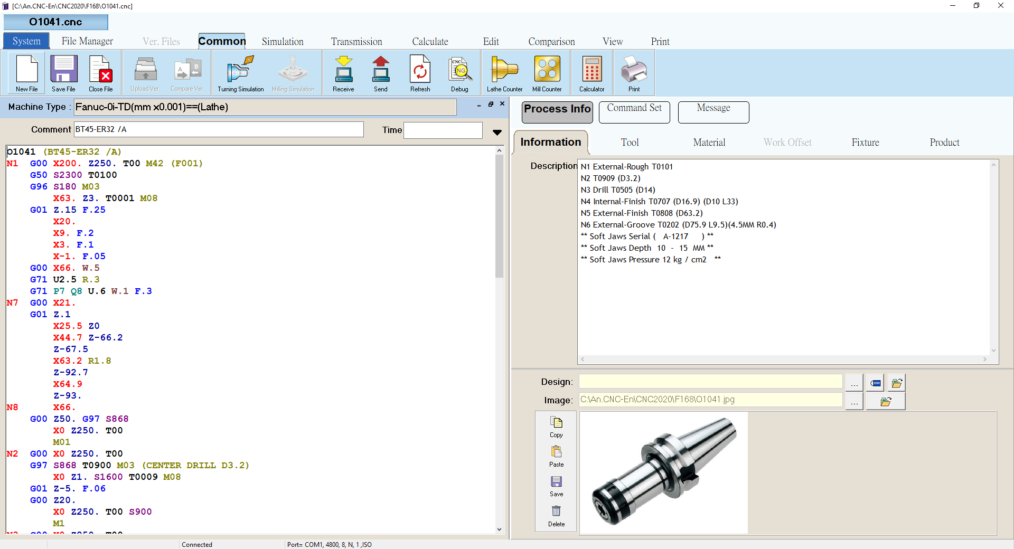Refresh the CNC program view

pyautogui.click(x=420, y=73)
